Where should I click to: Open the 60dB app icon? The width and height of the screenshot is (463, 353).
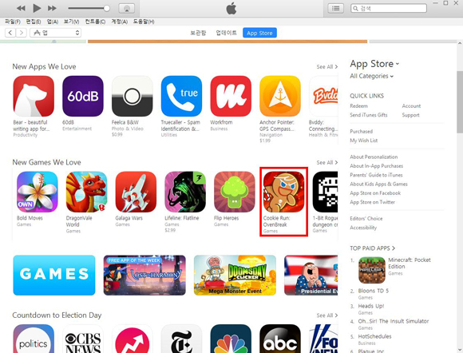point(83,96)
